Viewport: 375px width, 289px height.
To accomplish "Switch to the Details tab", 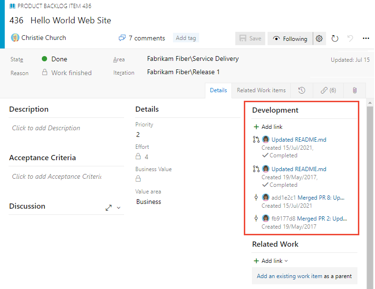I will pos(219,90).
